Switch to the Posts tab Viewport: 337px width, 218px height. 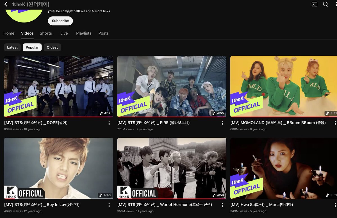(x=103, y=33)
